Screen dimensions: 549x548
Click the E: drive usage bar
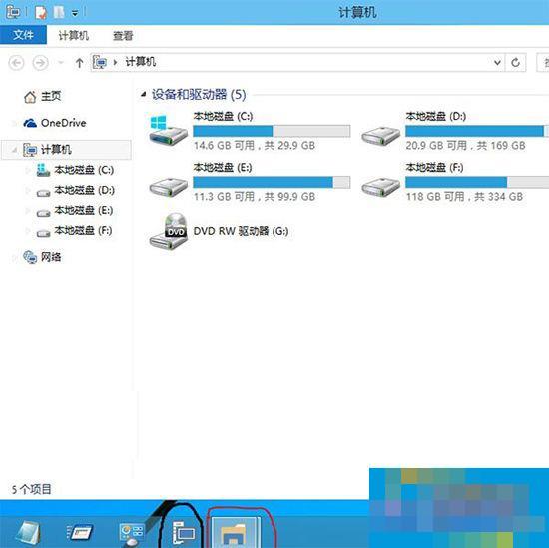click(272, 182)
